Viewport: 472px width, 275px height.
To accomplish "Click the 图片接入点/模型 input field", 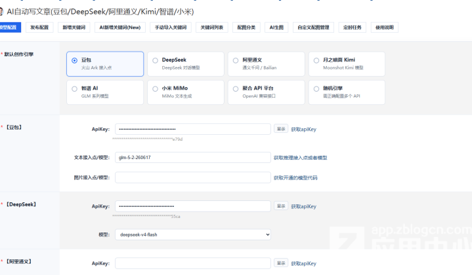I will (192, 177).
